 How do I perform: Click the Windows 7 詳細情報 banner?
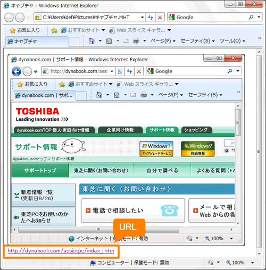click(x=198, y=149)
